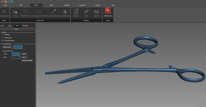Choose the Disconnected Components tool

[x=39, y=12]
